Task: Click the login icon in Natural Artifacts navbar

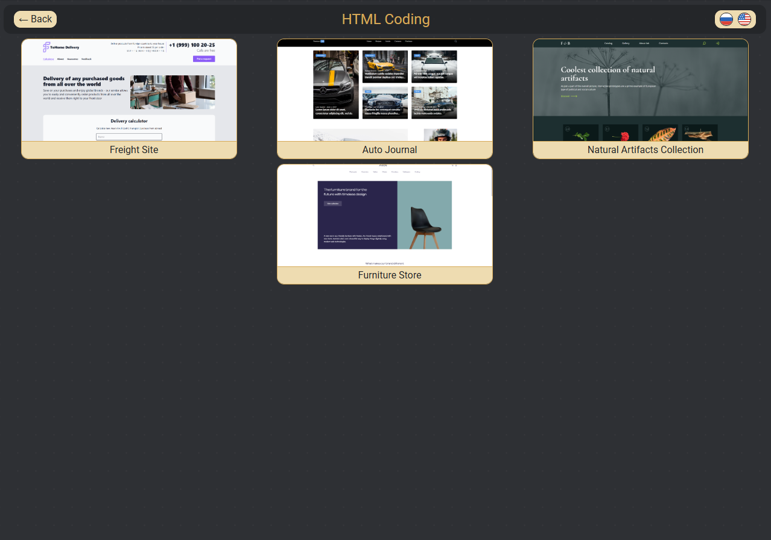Action: point(718,43)
